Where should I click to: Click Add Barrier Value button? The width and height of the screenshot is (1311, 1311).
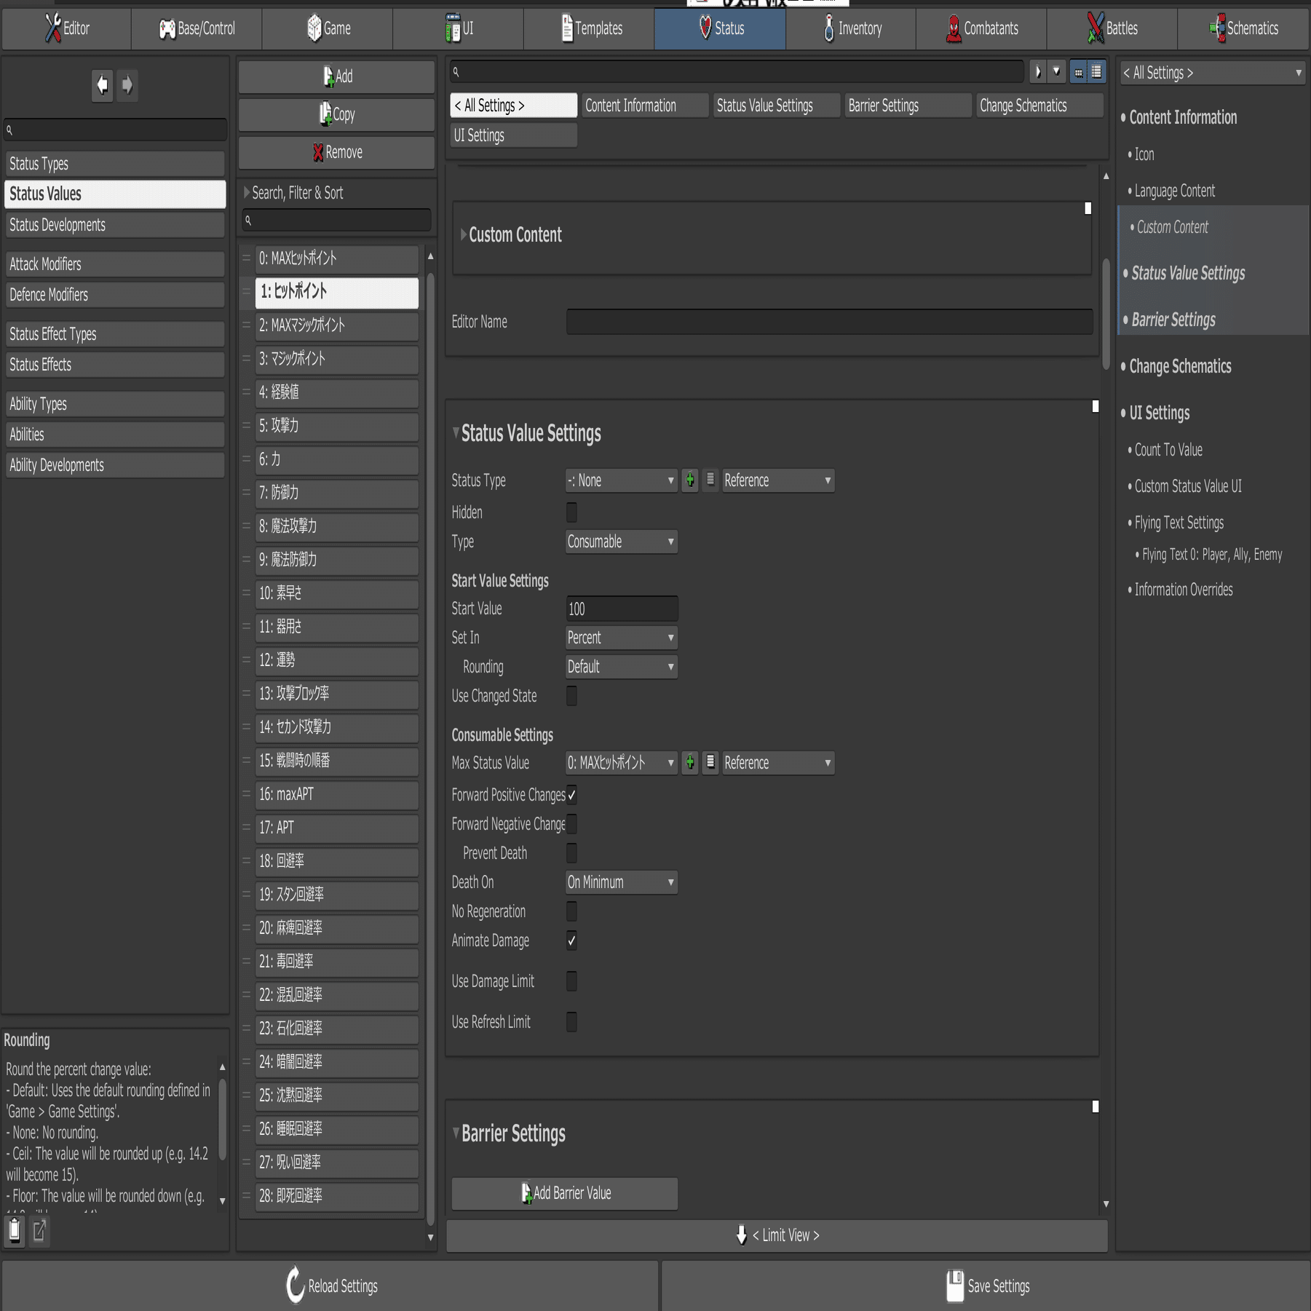(565, 1193)
